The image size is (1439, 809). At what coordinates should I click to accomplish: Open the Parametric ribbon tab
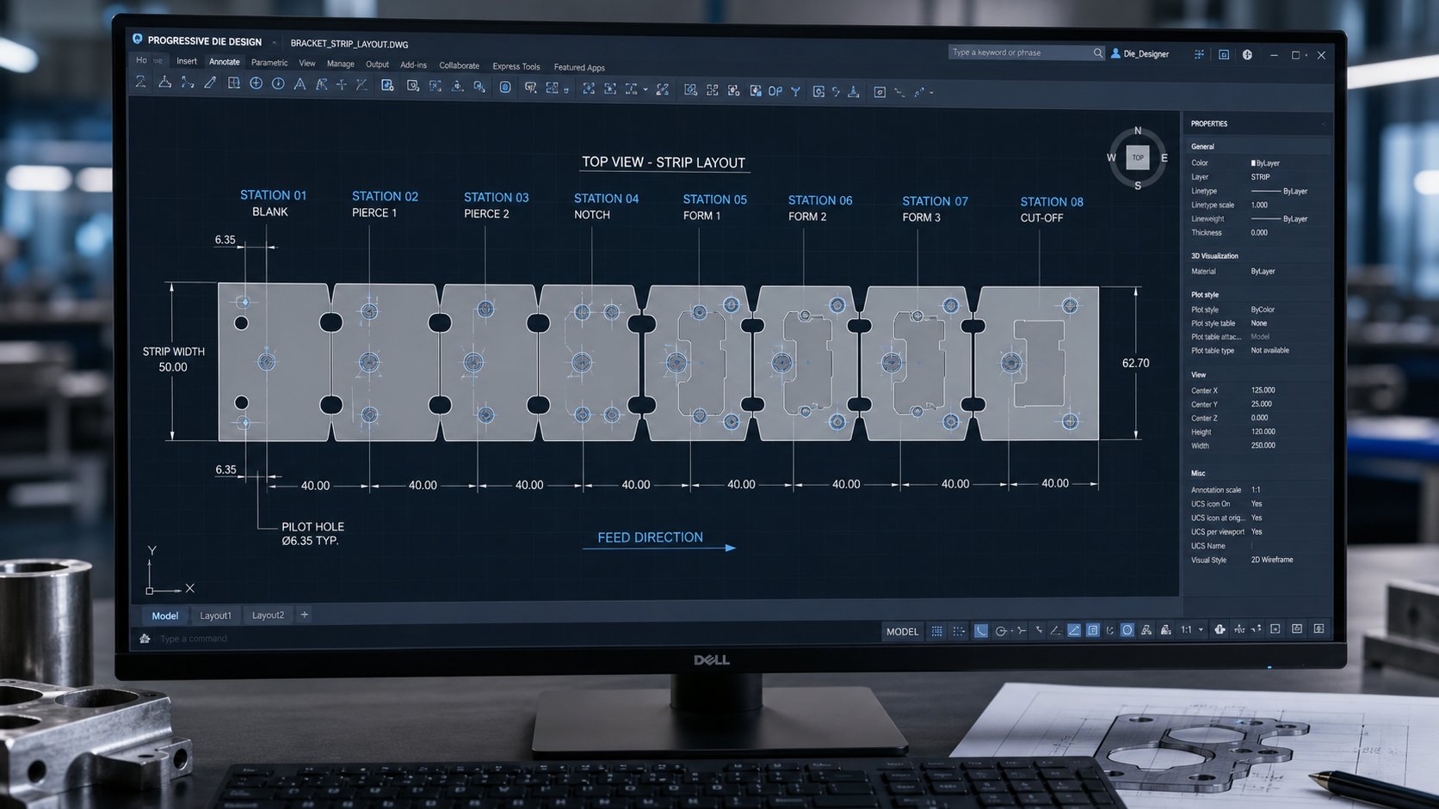(x=269, y=63)
